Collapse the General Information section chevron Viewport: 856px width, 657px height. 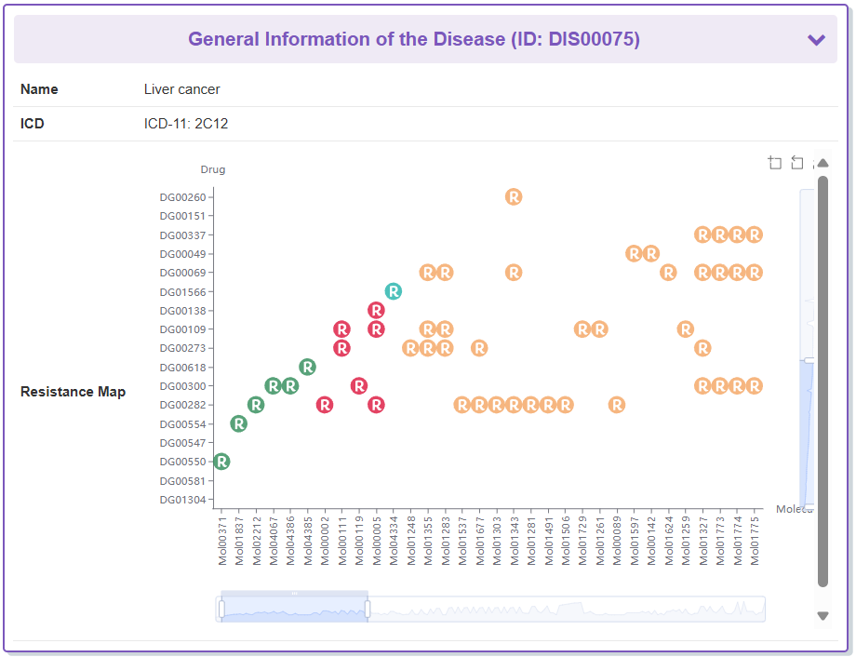click(x=816, y=40)
